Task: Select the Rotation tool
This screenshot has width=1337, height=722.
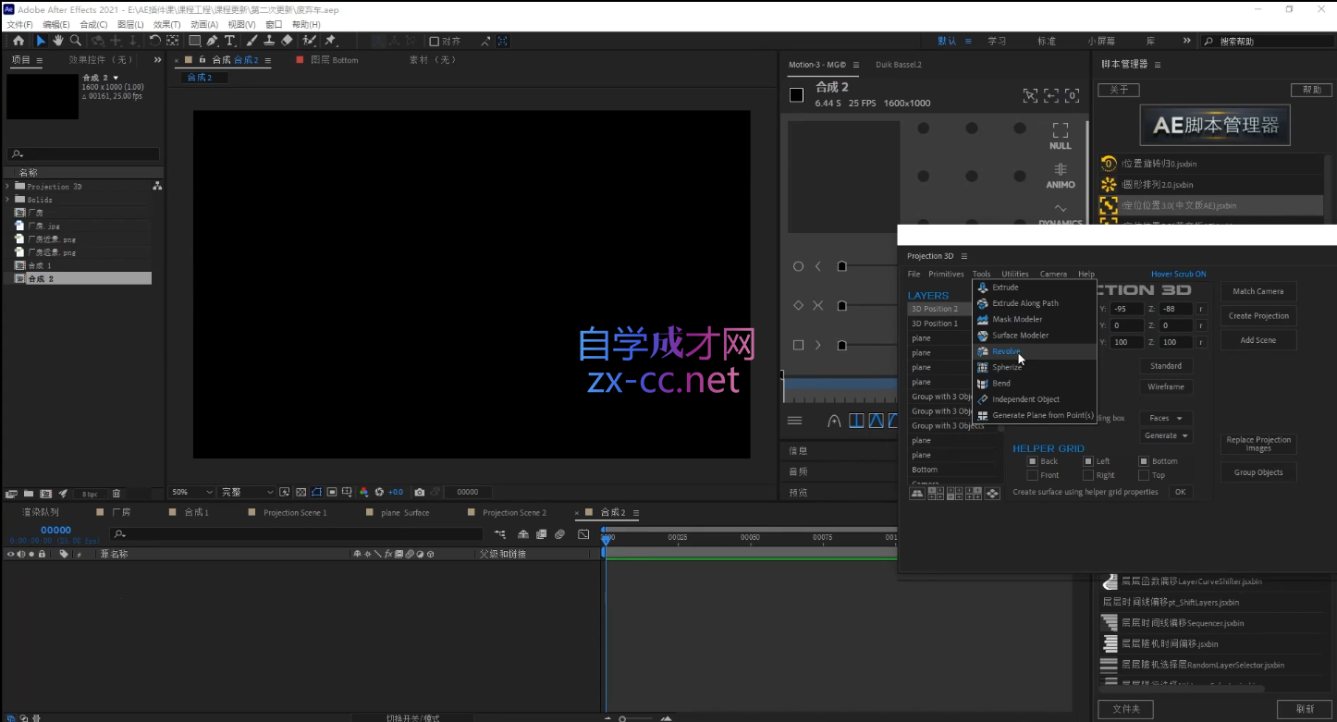Action: click(155, 41)
